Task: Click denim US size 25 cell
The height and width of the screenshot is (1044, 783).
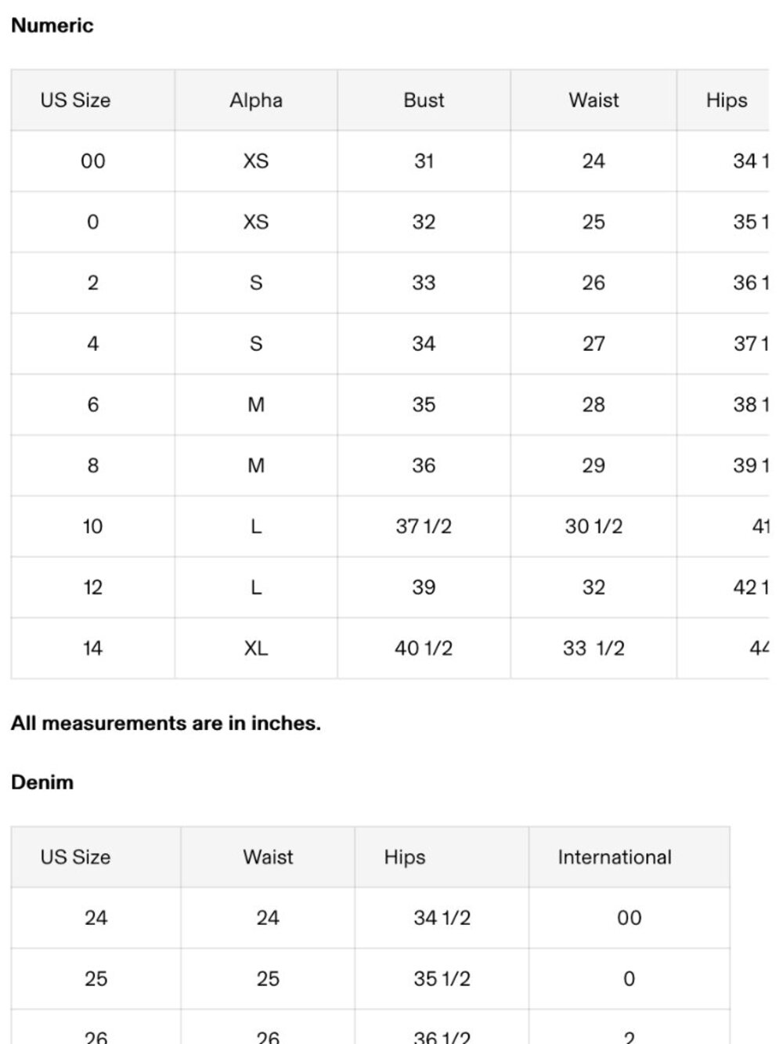Action: click(x=96, y=979)
